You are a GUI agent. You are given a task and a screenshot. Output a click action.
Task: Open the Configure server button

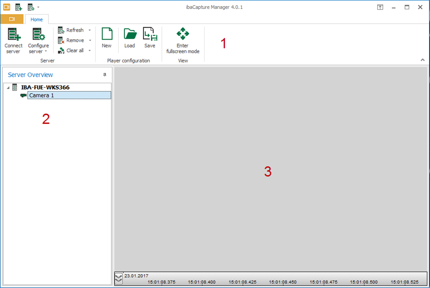(38, 40)
